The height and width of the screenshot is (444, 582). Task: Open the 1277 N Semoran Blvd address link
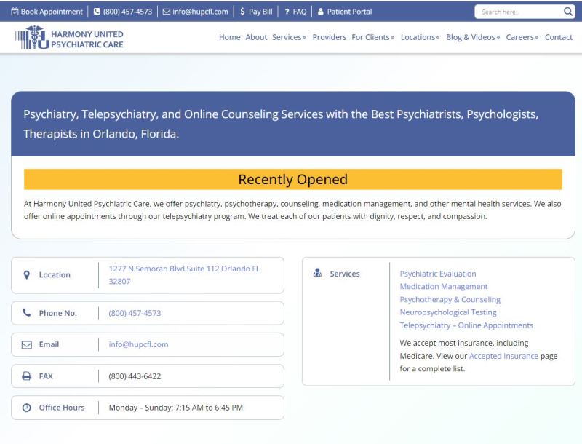184,274
